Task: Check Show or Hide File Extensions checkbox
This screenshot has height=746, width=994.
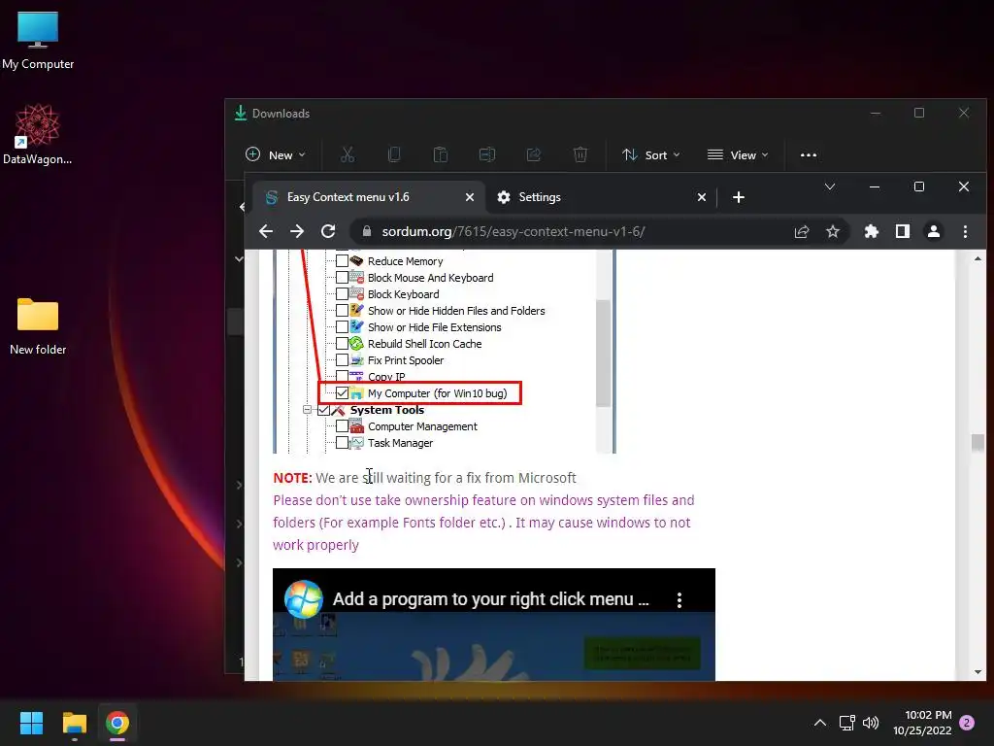Action: pyautogui.click(x=342, y=326)
